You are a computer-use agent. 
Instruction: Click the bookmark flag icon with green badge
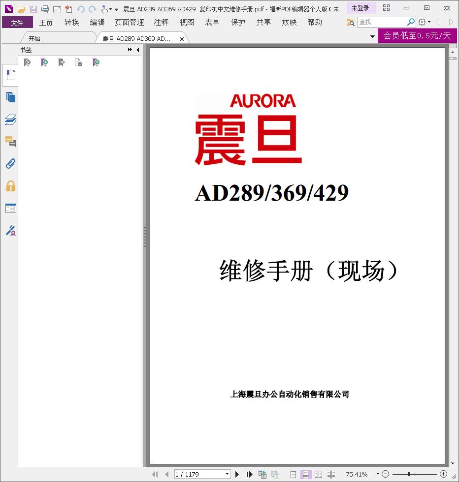96,63
